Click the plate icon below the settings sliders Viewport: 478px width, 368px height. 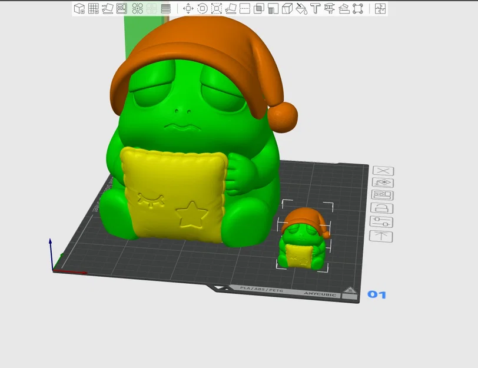click(x=381, y=236)
